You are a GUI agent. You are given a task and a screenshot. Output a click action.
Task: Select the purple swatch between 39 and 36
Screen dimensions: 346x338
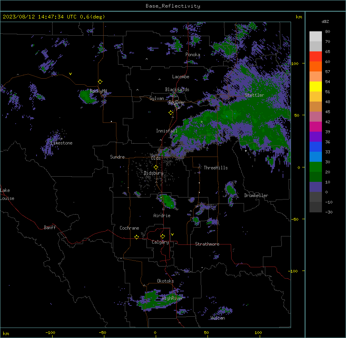click(315, 137)
